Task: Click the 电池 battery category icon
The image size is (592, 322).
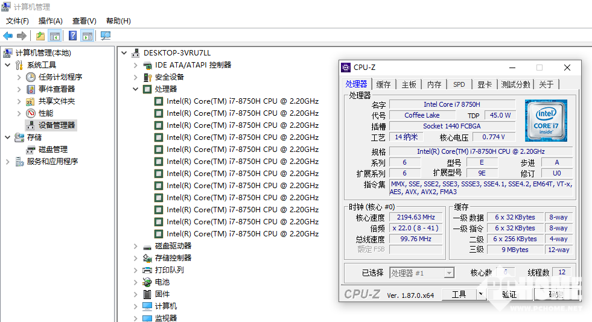Action: [x=147, y=282]
